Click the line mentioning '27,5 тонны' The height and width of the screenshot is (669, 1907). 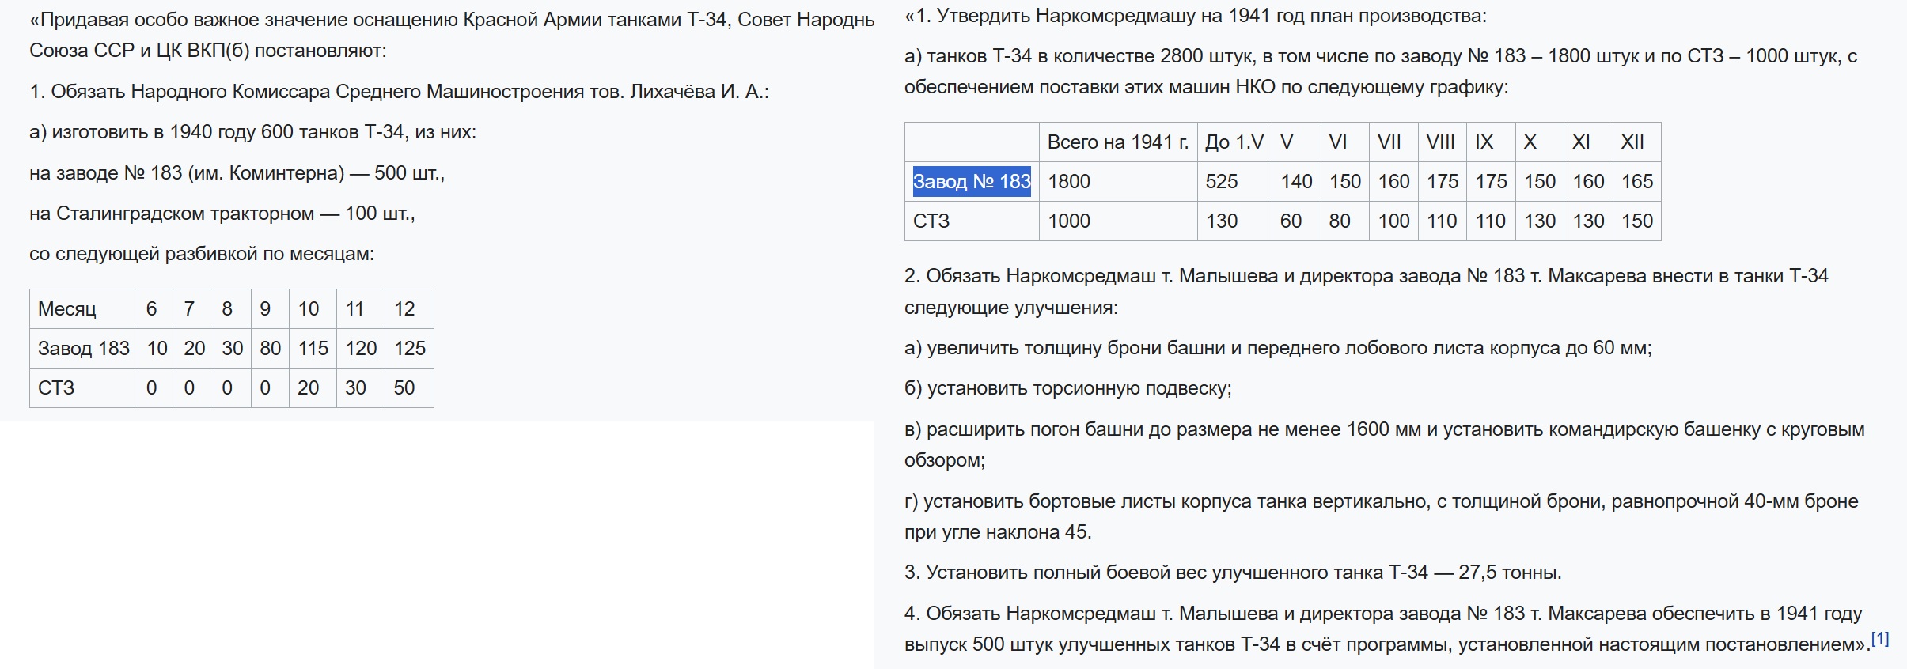click(x=1233, y=573)
